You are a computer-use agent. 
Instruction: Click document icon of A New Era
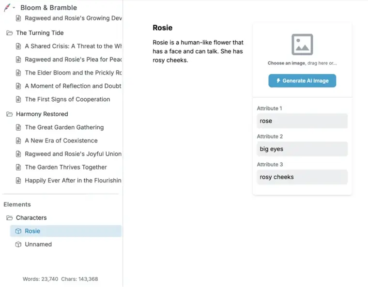click(18, 140)
